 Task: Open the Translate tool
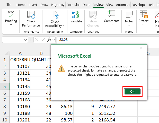[76, 17]
